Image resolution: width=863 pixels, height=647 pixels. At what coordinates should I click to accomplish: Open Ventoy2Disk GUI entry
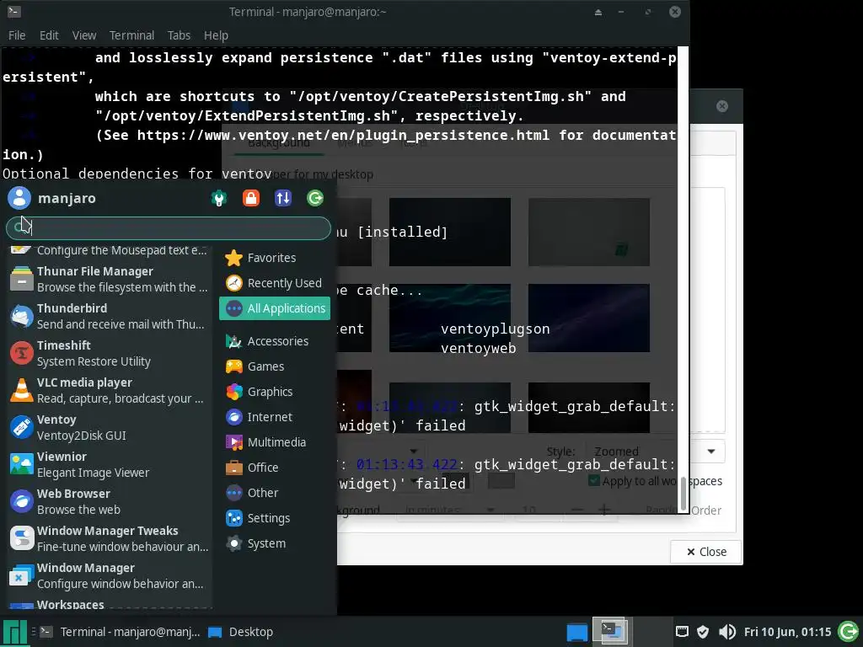[109, 427]
